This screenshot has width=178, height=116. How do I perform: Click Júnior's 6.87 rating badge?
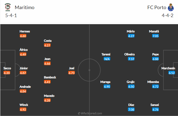23,73
